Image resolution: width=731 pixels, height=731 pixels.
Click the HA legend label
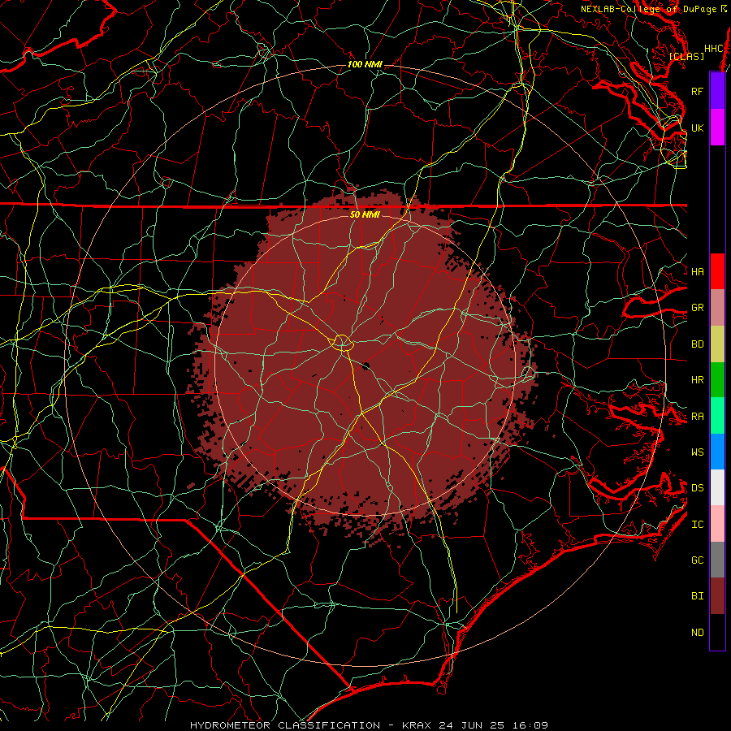[698, 271]
